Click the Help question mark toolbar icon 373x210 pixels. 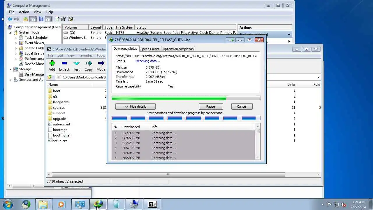41,19
